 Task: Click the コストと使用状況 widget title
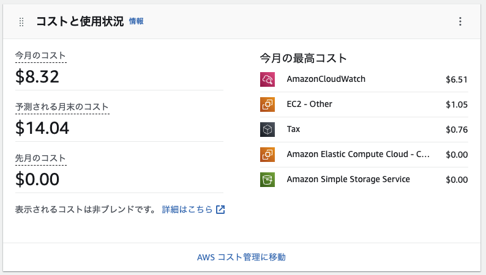coord(80,21)
